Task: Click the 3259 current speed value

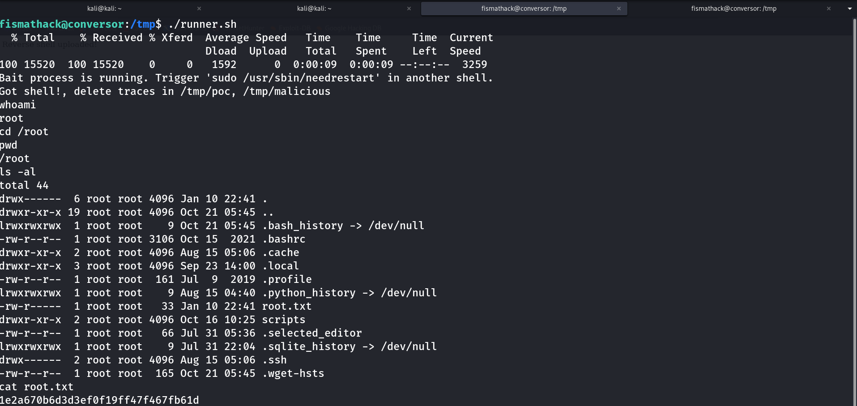Action: [x=474, y=64]
